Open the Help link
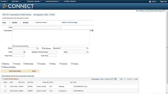The image size is (168, 94). pyautogui.click(x=147, y=11)
